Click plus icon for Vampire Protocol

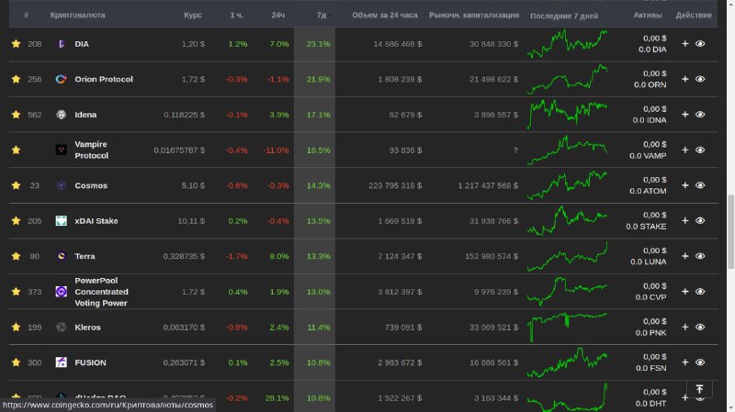tap(684, 150)
